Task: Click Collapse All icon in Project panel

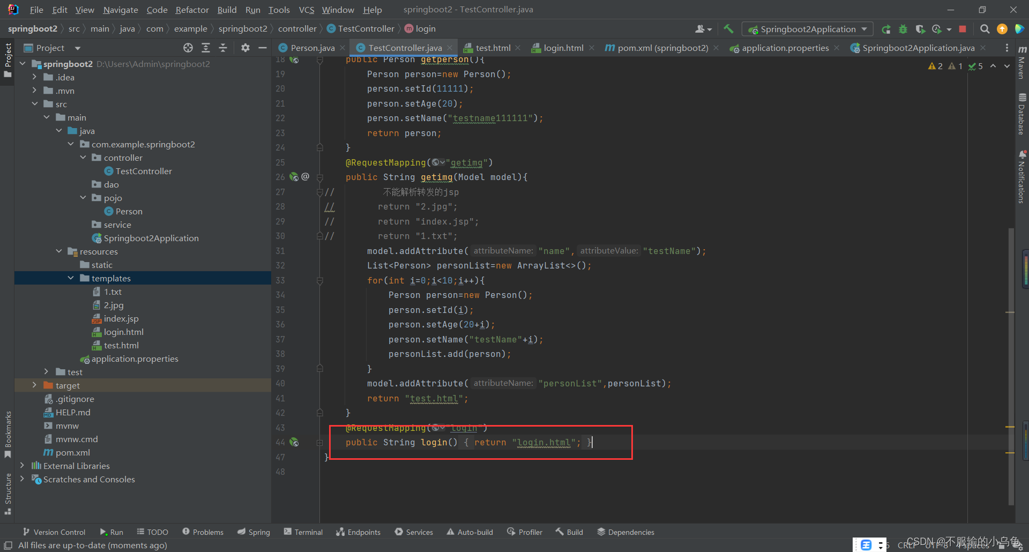Action: tap(223, 48)
